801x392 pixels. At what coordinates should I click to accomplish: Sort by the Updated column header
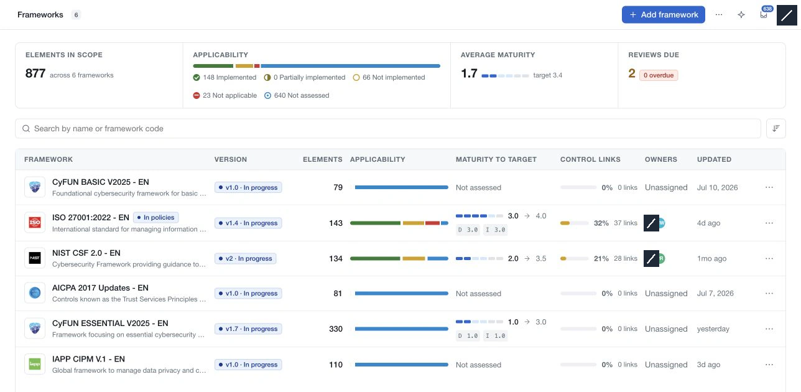tap(714, 159)
